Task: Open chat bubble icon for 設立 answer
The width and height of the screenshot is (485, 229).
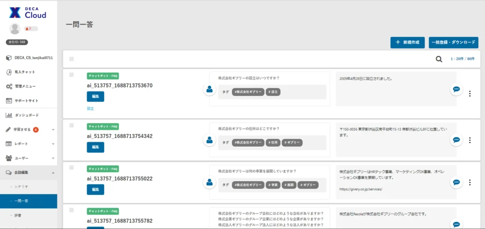Action: [456, 89]
